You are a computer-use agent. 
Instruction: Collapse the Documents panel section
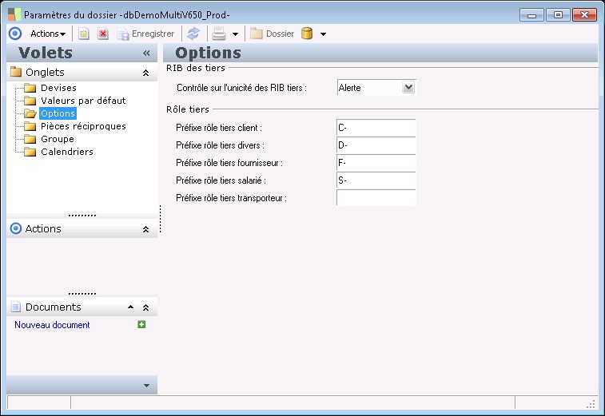pos(145,307)
